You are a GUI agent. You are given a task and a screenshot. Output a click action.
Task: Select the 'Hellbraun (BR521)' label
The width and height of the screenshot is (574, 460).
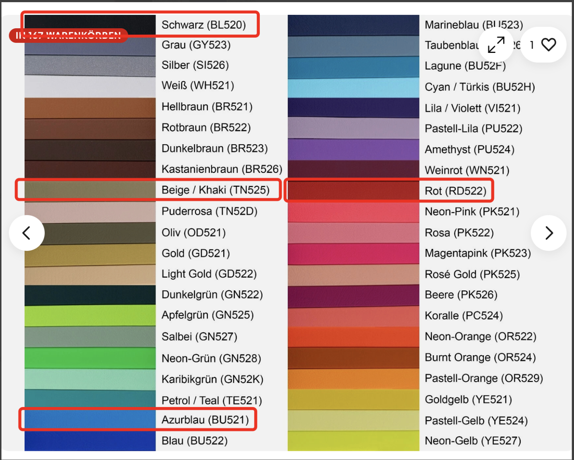[x=207, y=107]
